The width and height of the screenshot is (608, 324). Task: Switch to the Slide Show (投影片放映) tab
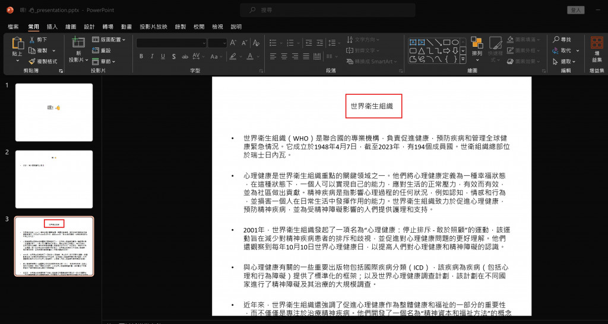154,27
